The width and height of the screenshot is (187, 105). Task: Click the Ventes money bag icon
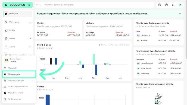pos(6,39)
